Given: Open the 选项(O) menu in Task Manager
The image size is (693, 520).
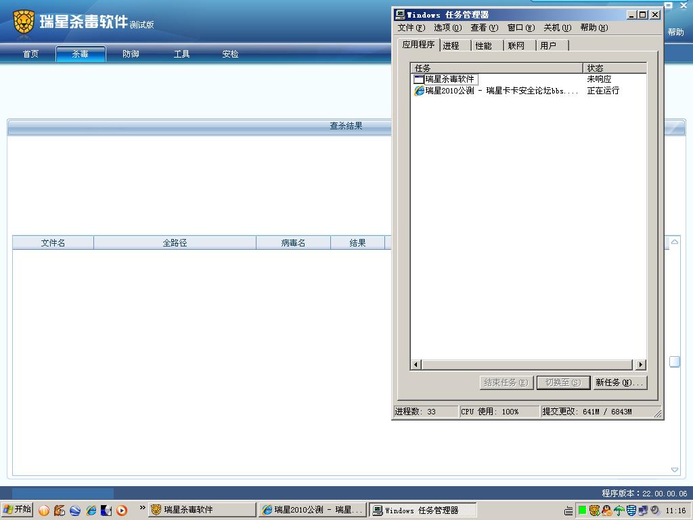Looking at the screenshot, I should [448, 28].
